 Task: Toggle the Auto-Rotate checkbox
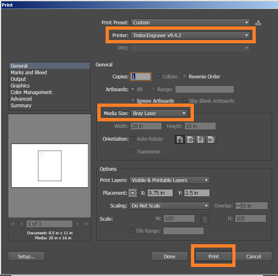point(133,139)
